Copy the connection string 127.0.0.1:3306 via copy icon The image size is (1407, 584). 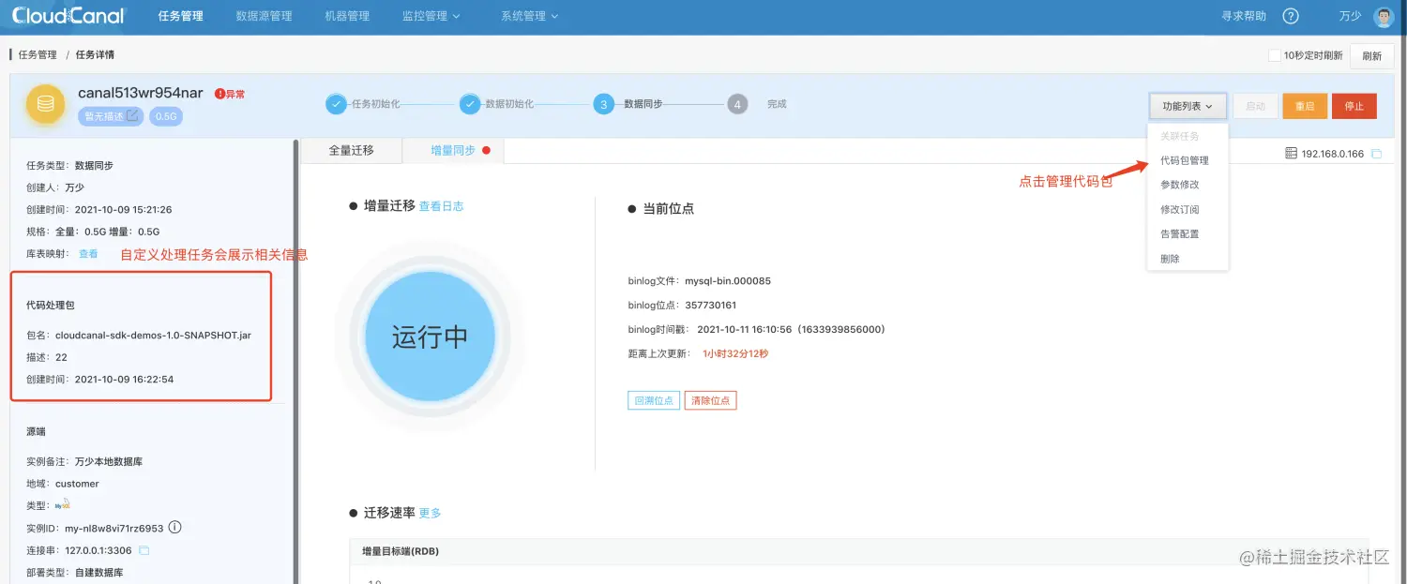pos(145,550)
